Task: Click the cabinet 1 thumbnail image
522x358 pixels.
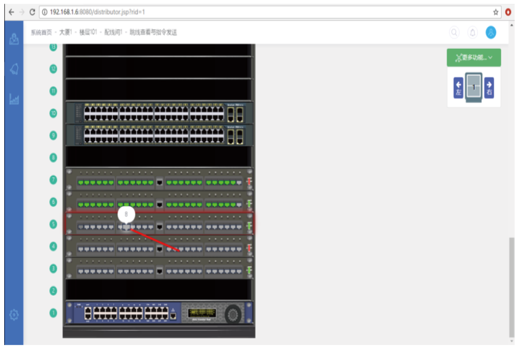Action: click(474, 88)
